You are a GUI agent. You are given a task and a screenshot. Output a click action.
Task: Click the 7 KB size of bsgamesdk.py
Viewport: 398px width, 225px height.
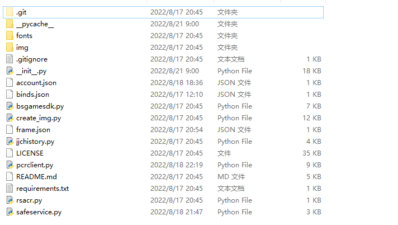314,106
